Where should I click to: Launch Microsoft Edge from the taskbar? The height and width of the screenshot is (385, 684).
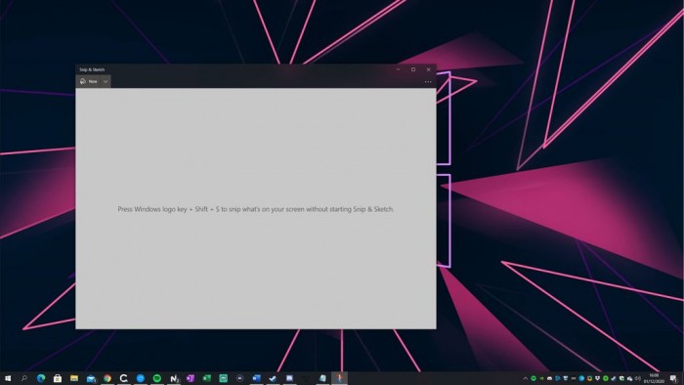[41, 378]
